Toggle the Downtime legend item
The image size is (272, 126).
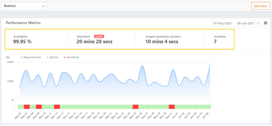click(x=71, y=57)
